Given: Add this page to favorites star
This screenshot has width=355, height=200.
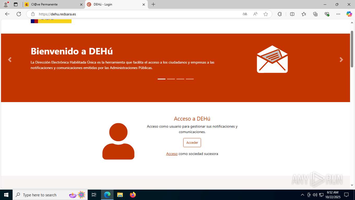Looking at the screenshot, I should coord(266,14).
